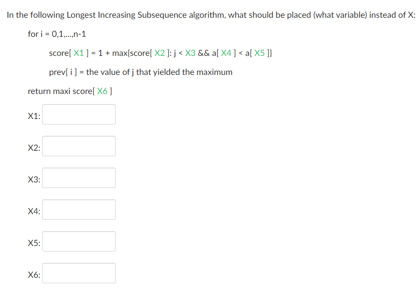
Task: Click the green X5 in a[ X5 ]
Action: pos(259,53)
